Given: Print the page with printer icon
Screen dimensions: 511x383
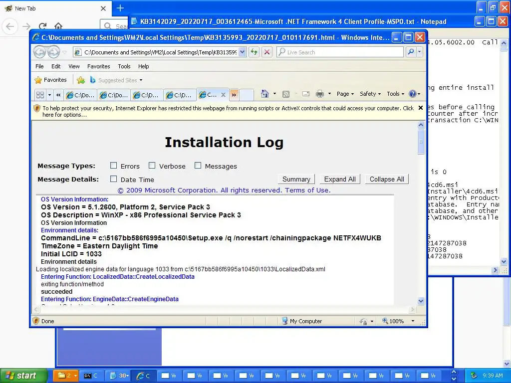Looking at the screenshot, I should pyautogui.click(x=320, y=94).
